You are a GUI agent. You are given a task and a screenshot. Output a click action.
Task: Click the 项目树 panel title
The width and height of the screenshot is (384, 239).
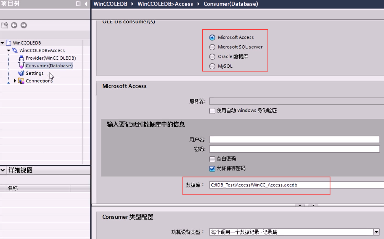coord(10,4)
